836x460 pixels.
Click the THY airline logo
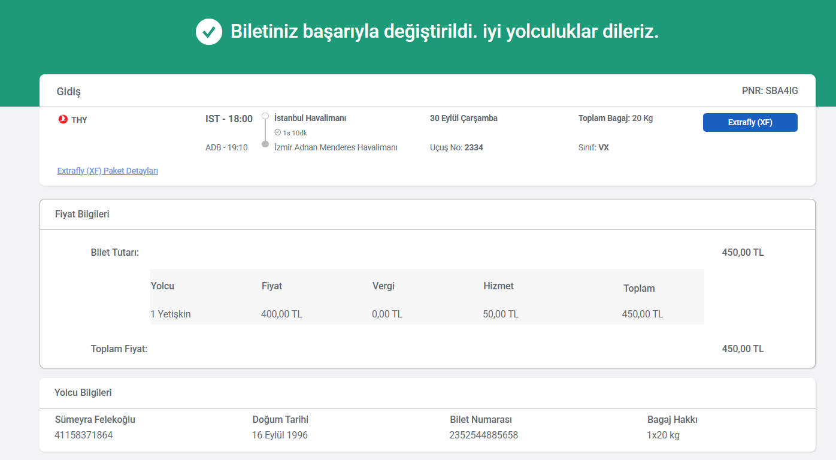coord(63,119)
